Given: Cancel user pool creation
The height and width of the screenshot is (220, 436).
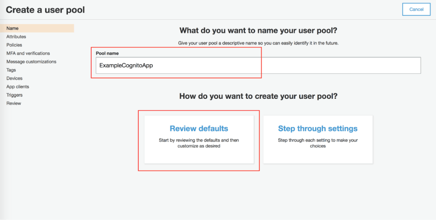Looking at the screenshot, I should [416, 9].
